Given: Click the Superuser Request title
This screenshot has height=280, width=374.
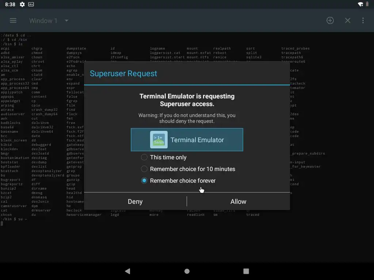Looking at the screenshot, I should (123, 74).
